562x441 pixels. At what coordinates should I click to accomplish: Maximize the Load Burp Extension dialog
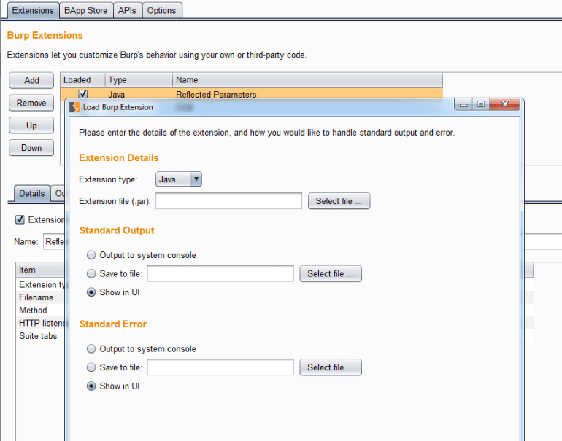coord(481,105)
